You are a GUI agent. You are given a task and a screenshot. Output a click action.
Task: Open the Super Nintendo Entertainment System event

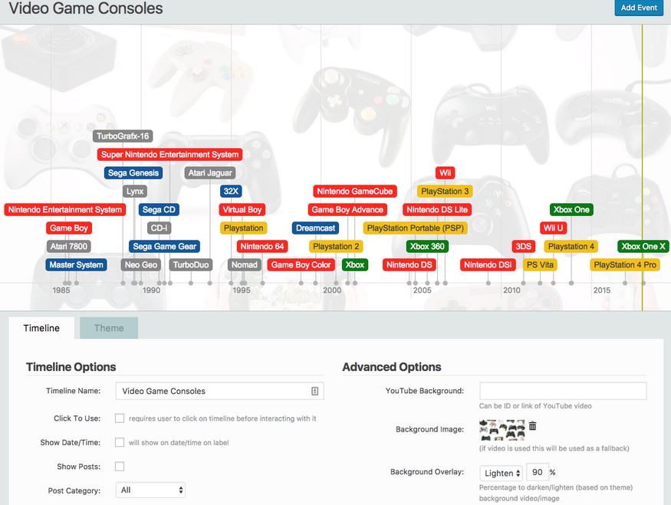170,154
